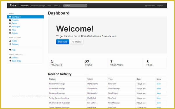Click the user icon beside Profile
Screen dimensions: 175x109
point(10,41)
